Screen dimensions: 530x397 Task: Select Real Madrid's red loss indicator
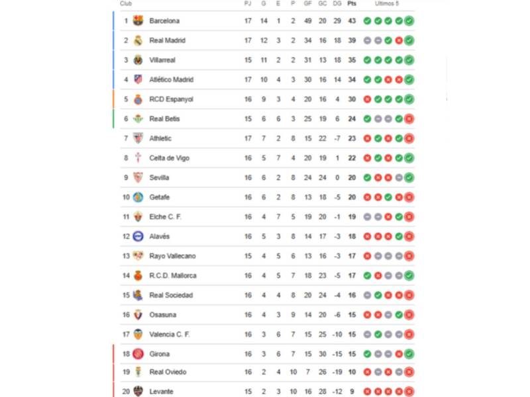pos(399,40)
